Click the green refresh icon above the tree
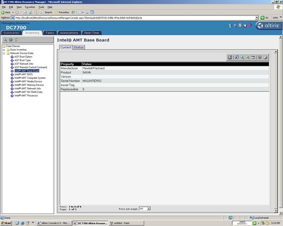The image size is (283, 226). (16, 40)
